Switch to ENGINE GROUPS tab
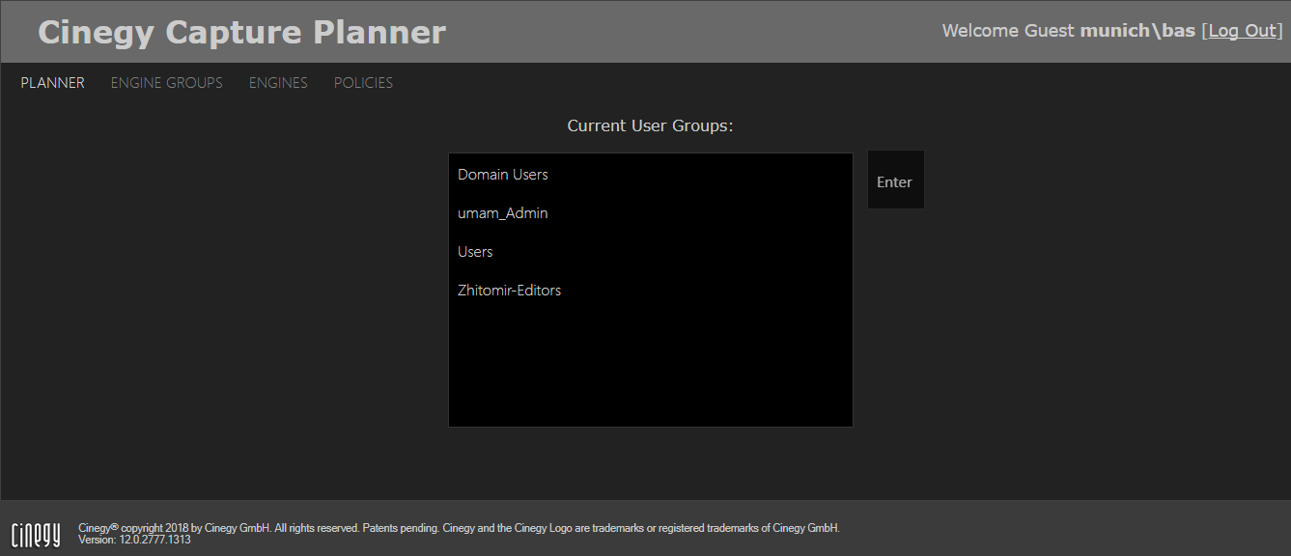Screen dimensions: 1291x556 [x=167, y=83]
